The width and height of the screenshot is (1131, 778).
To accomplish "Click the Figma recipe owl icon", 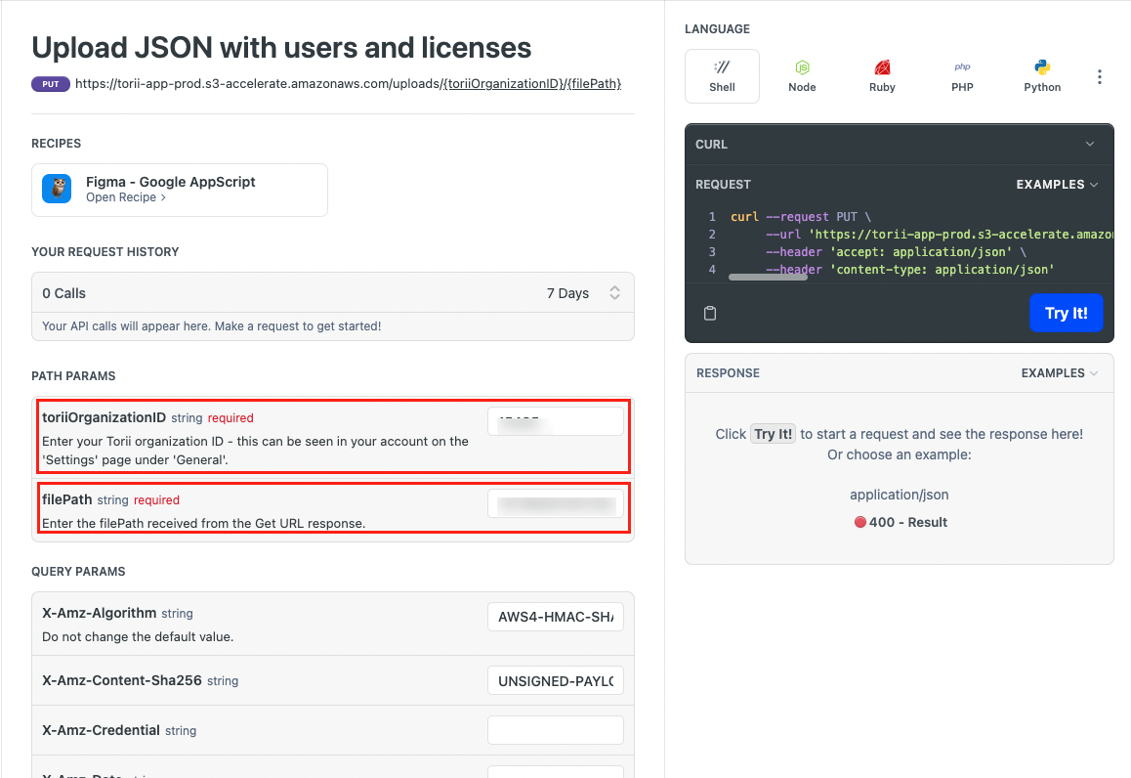I will pyautogui.click(x=57, y=189).
